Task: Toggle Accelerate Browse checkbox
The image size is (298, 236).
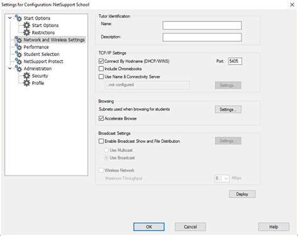Action: tap(101, 118)
